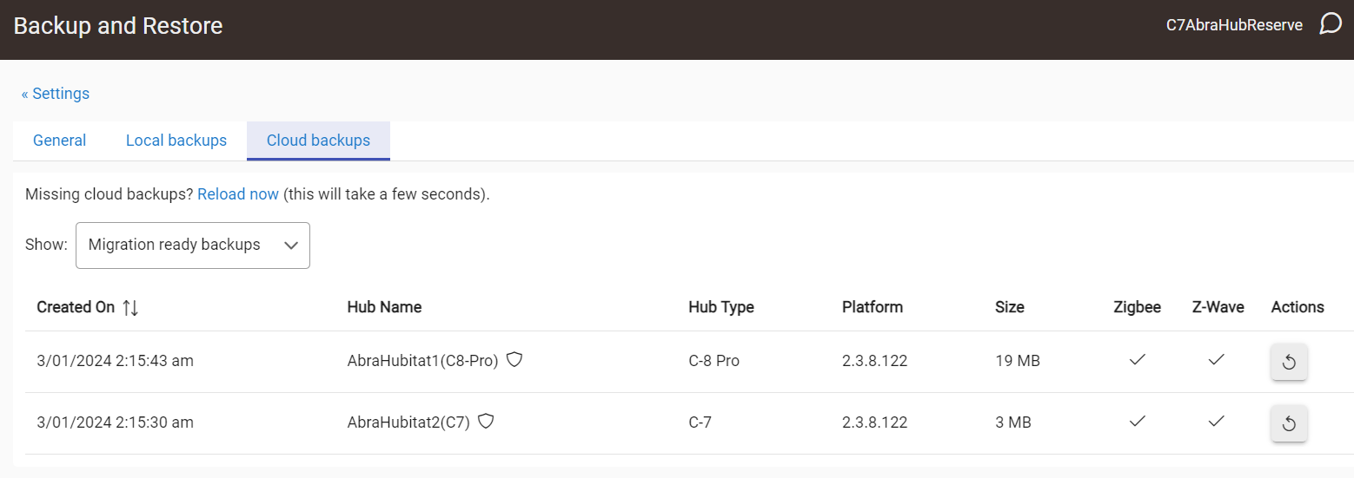The height and width of the screenshot is (478, 1354).
Task: Toggle Created On sort arrows
Action: (x=130, y=307)
